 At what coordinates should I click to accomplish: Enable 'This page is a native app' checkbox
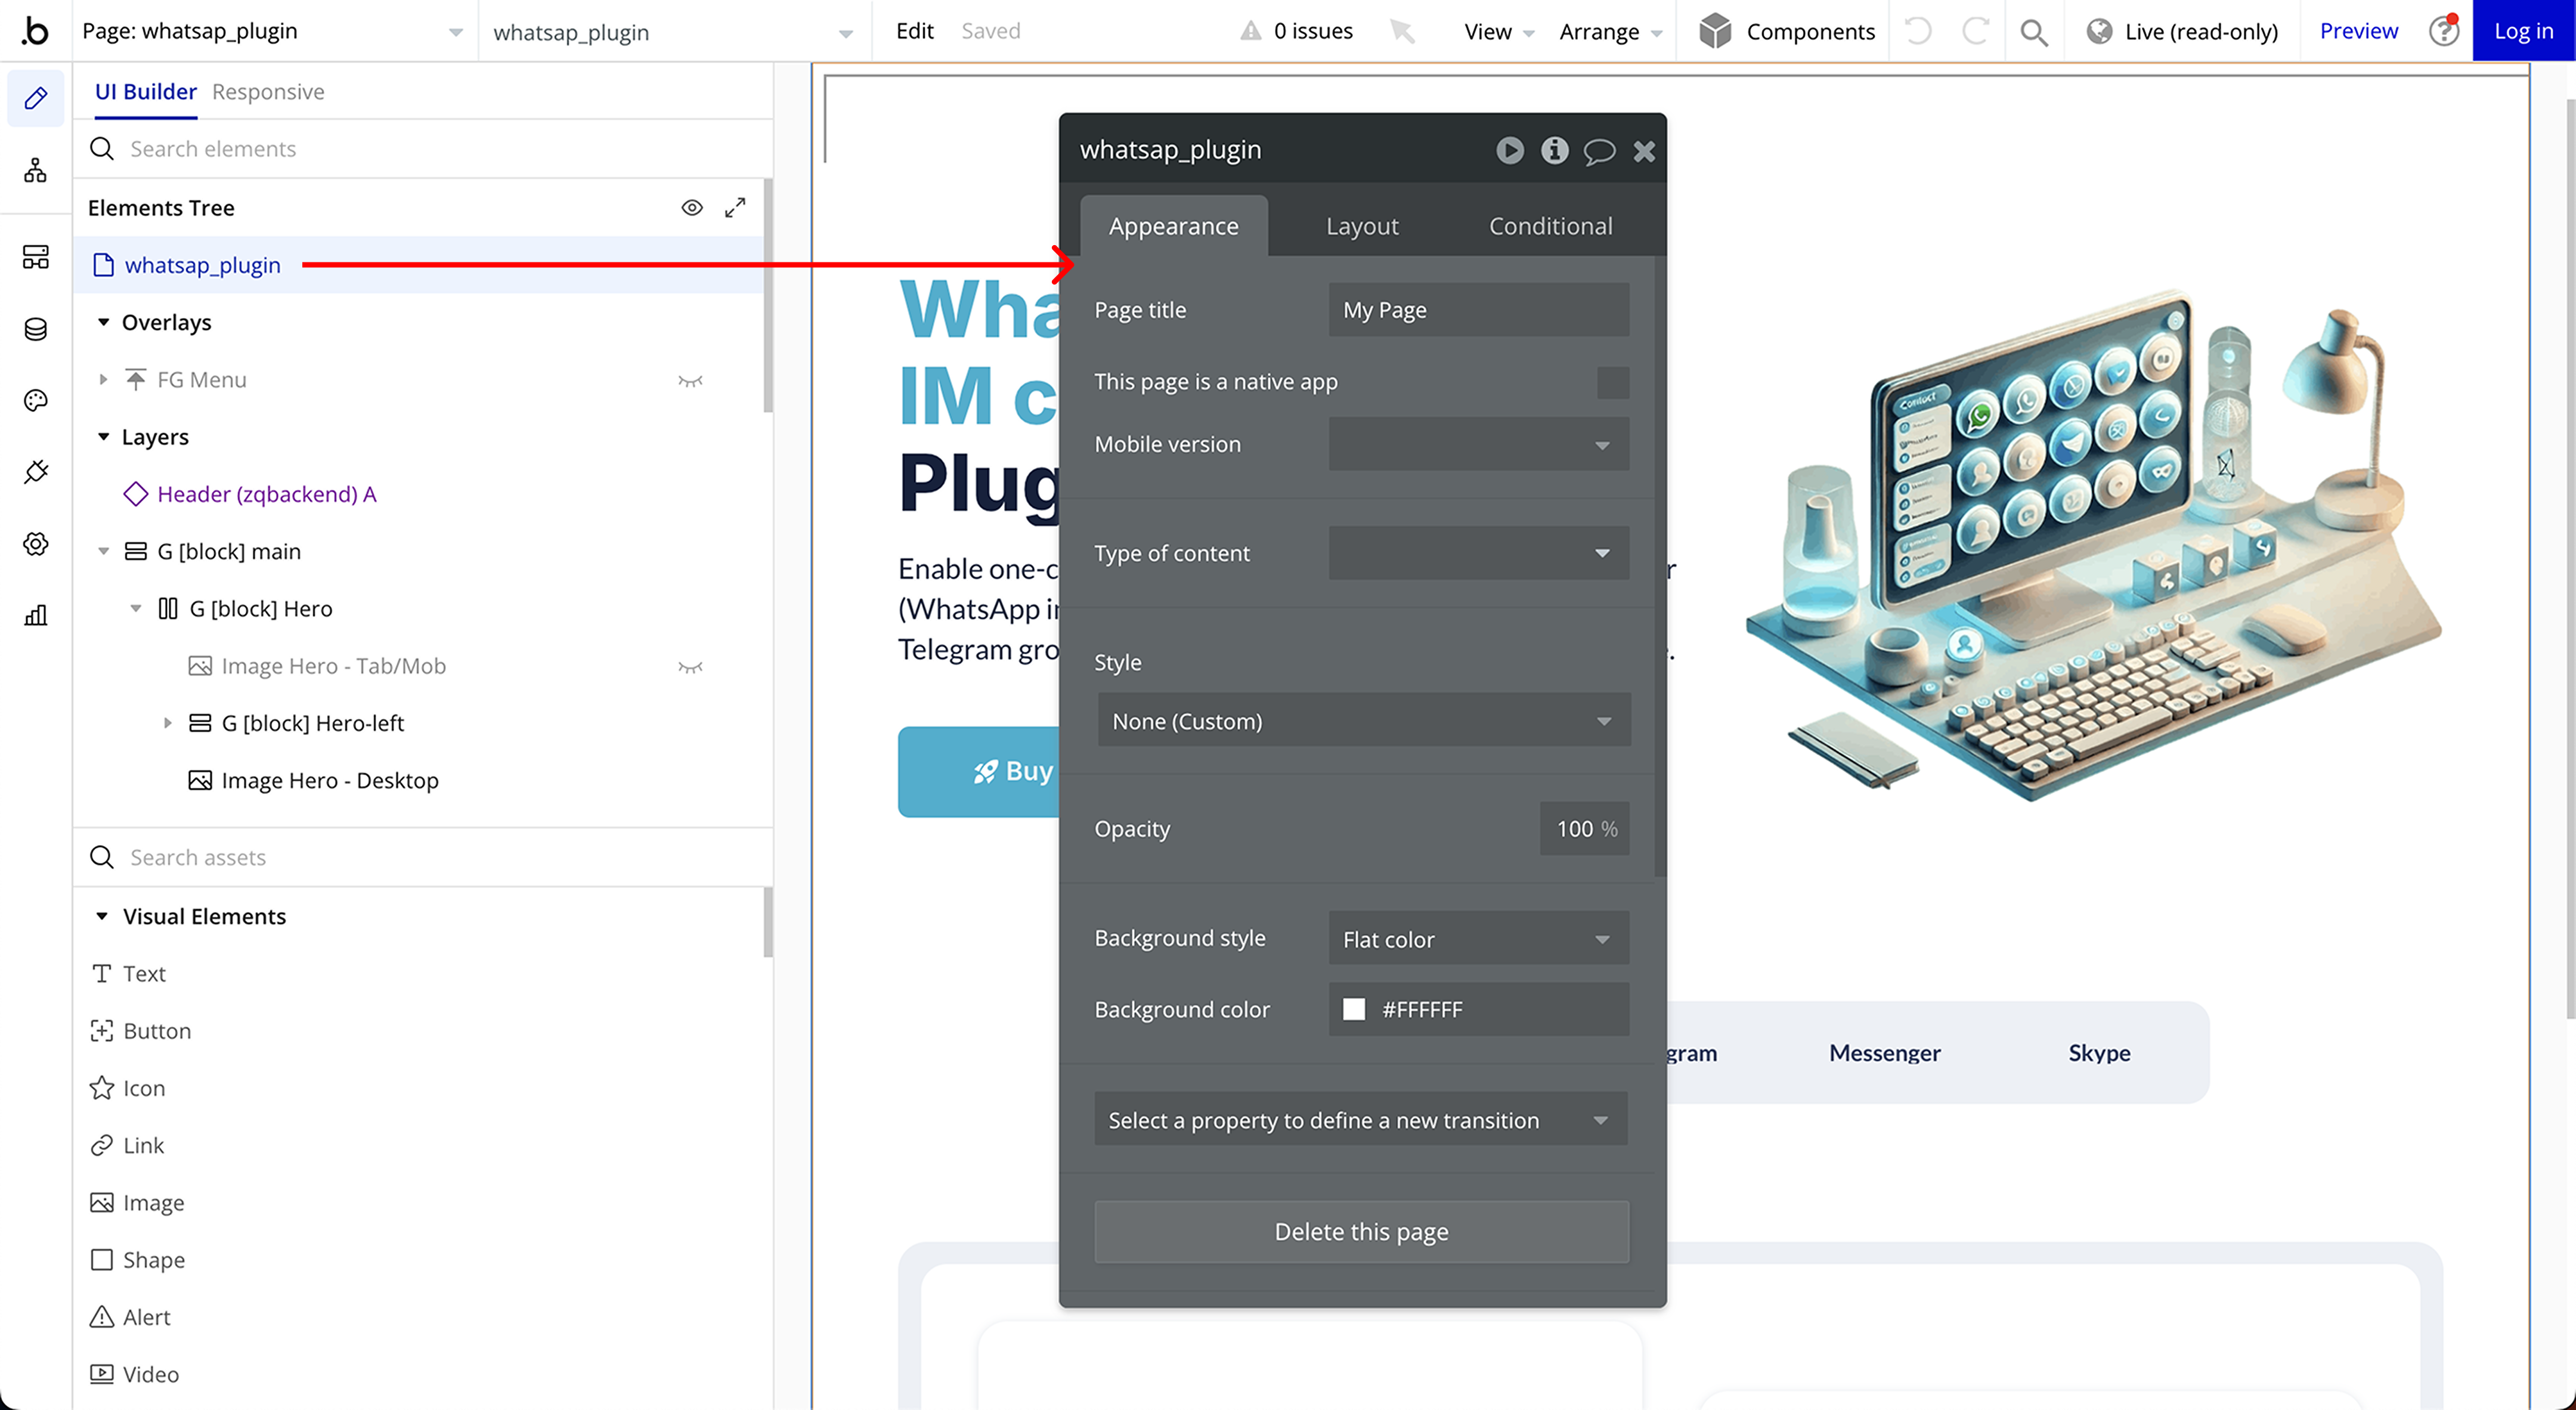pyautogui.click(x=1612, y=382)
